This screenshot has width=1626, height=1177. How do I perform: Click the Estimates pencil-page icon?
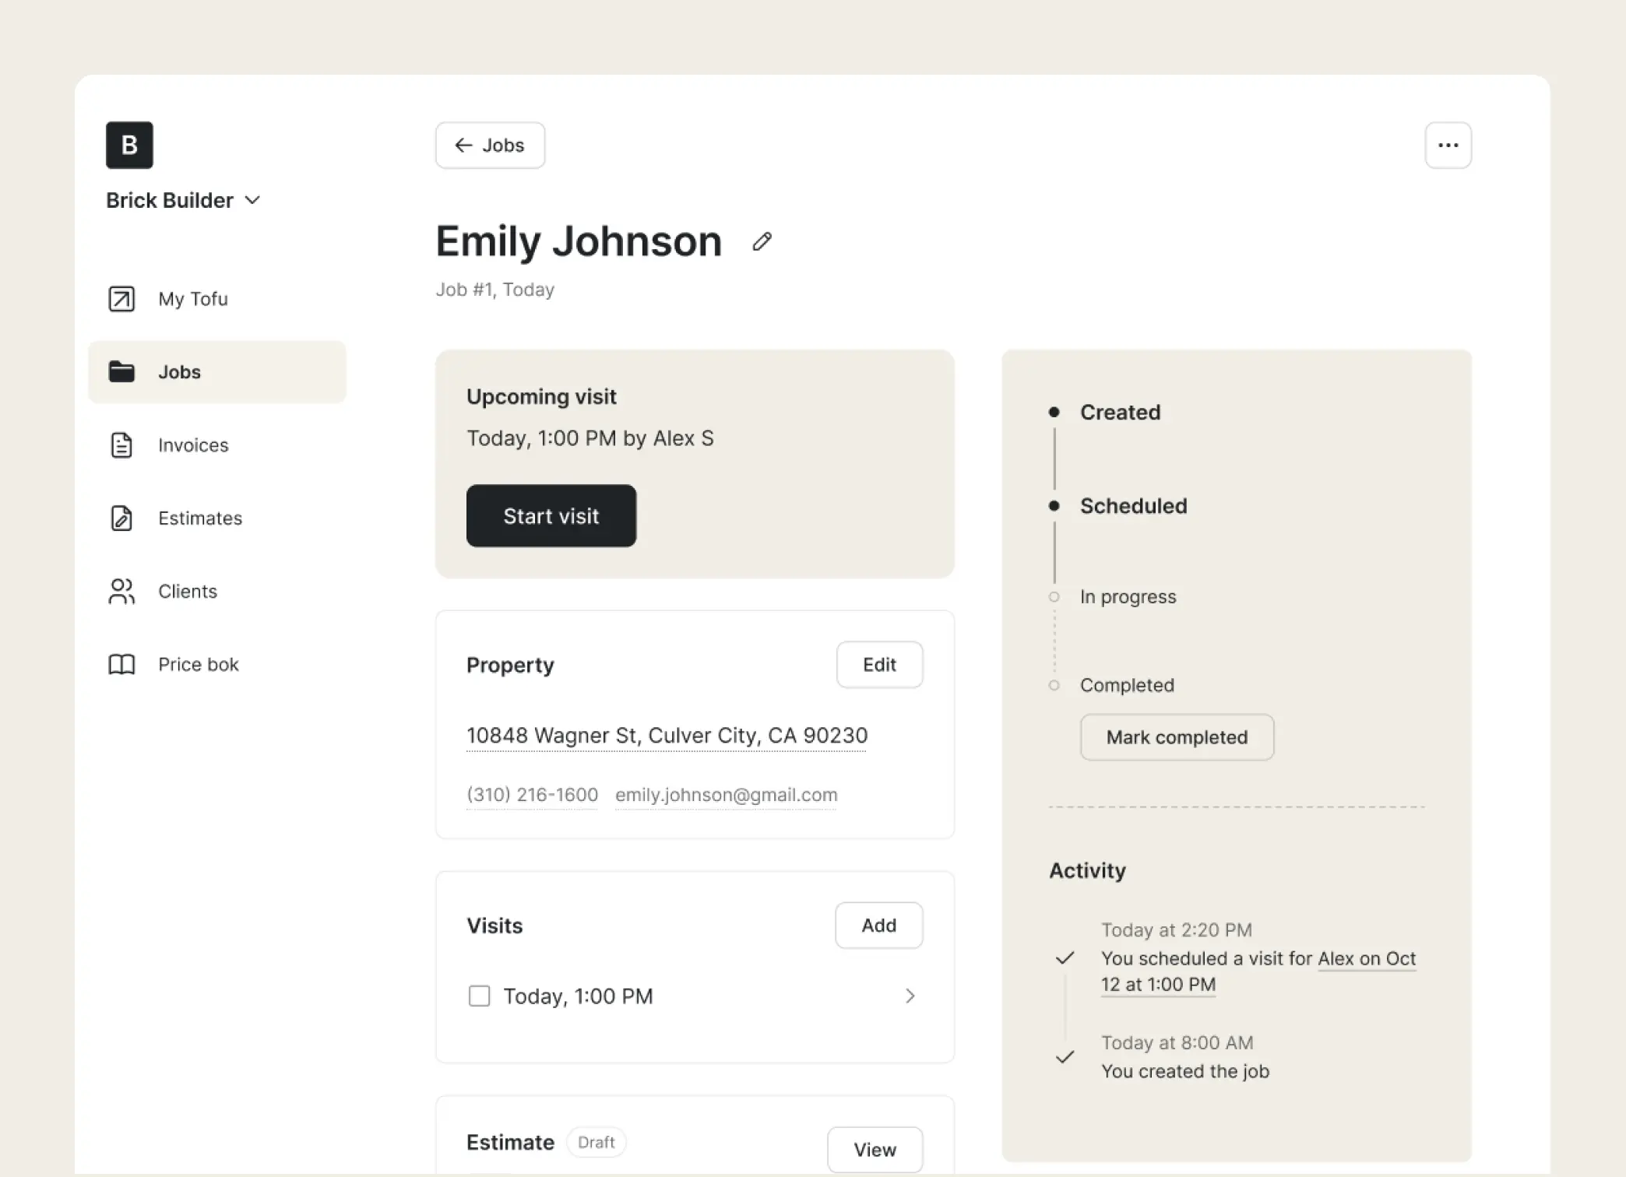(121, 518)
